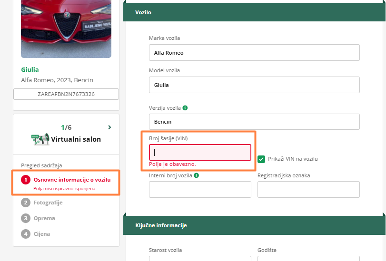Click info icon next to Verzija vozila

[185, 108]
